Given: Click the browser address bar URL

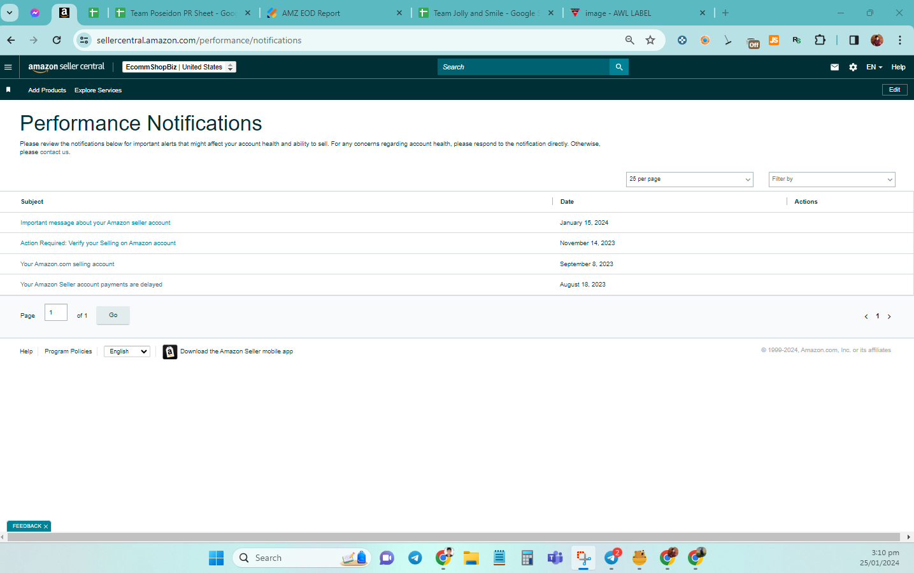Looking at the screenshot, I should pyautogui.click(x=199, y=40).
